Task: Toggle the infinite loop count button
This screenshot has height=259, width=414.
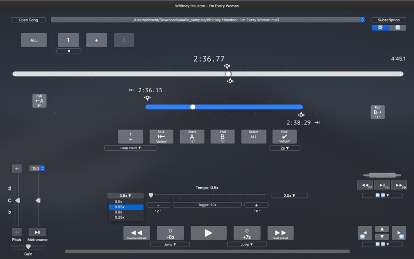Action: tap(130, 137)
